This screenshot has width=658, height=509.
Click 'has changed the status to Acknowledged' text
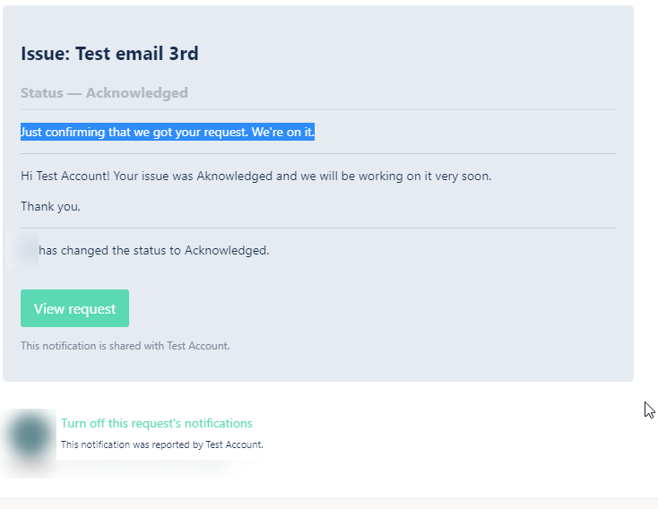point(153,251)
